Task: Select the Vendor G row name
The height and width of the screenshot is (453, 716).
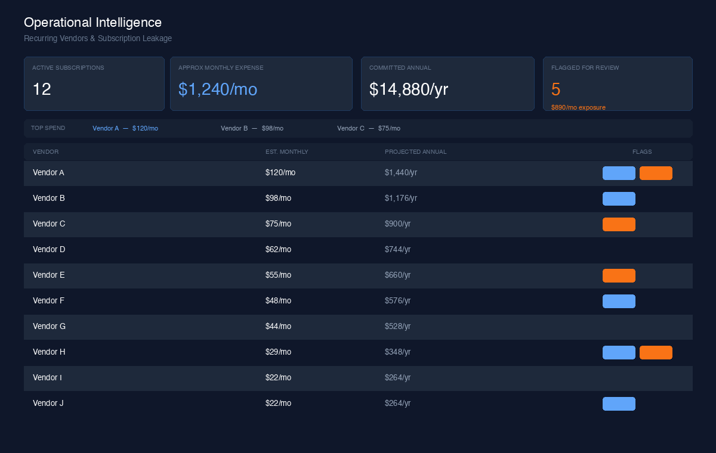Action: coord(49,327)
